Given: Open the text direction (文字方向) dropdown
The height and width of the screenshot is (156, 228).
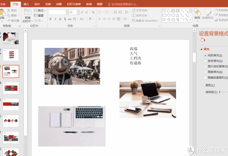Looking at the screenshot, I should 140,10.
